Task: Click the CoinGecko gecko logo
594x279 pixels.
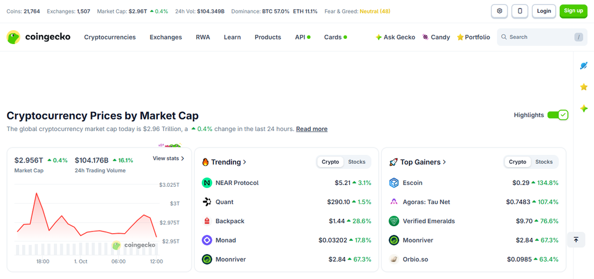Action: pyautogui.click(x=13, y=37)
